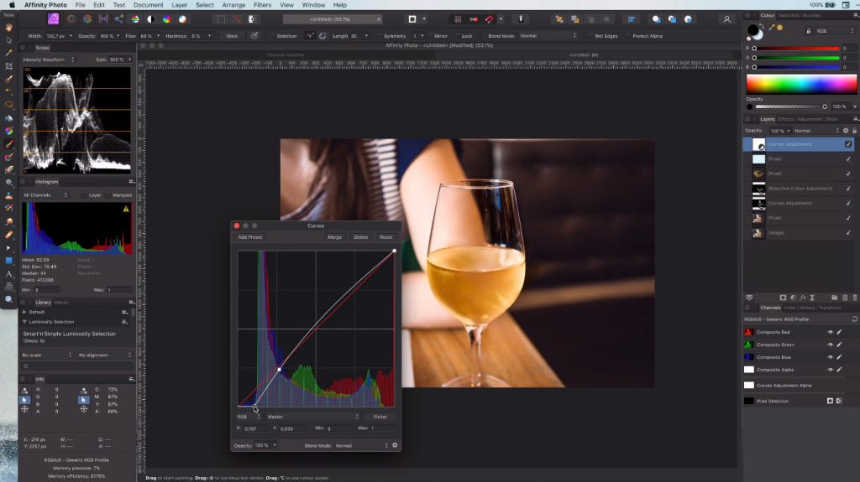Switch to the Effects tab
The height and width of the screenshot is (482, 860).
coord(785,119)
